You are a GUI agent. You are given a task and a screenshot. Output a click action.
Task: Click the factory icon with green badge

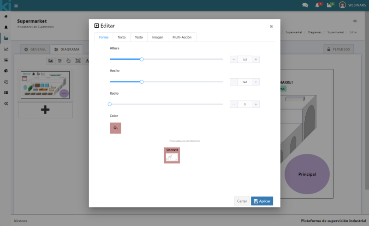[330, 5]
